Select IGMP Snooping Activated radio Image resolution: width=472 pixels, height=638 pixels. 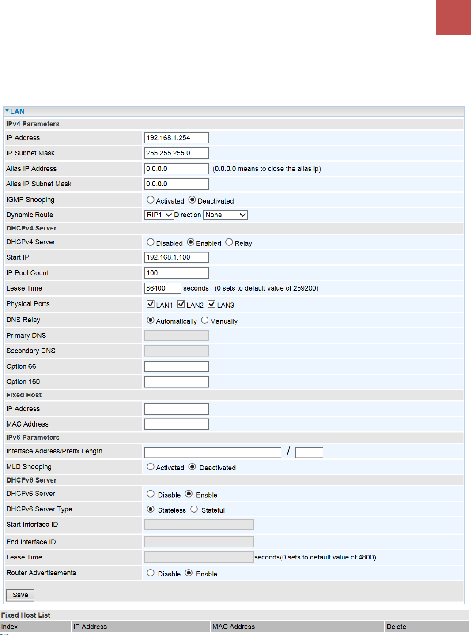(x=151, y=200)
